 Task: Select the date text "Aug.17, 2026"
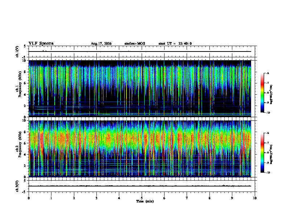tap(101, 44)
